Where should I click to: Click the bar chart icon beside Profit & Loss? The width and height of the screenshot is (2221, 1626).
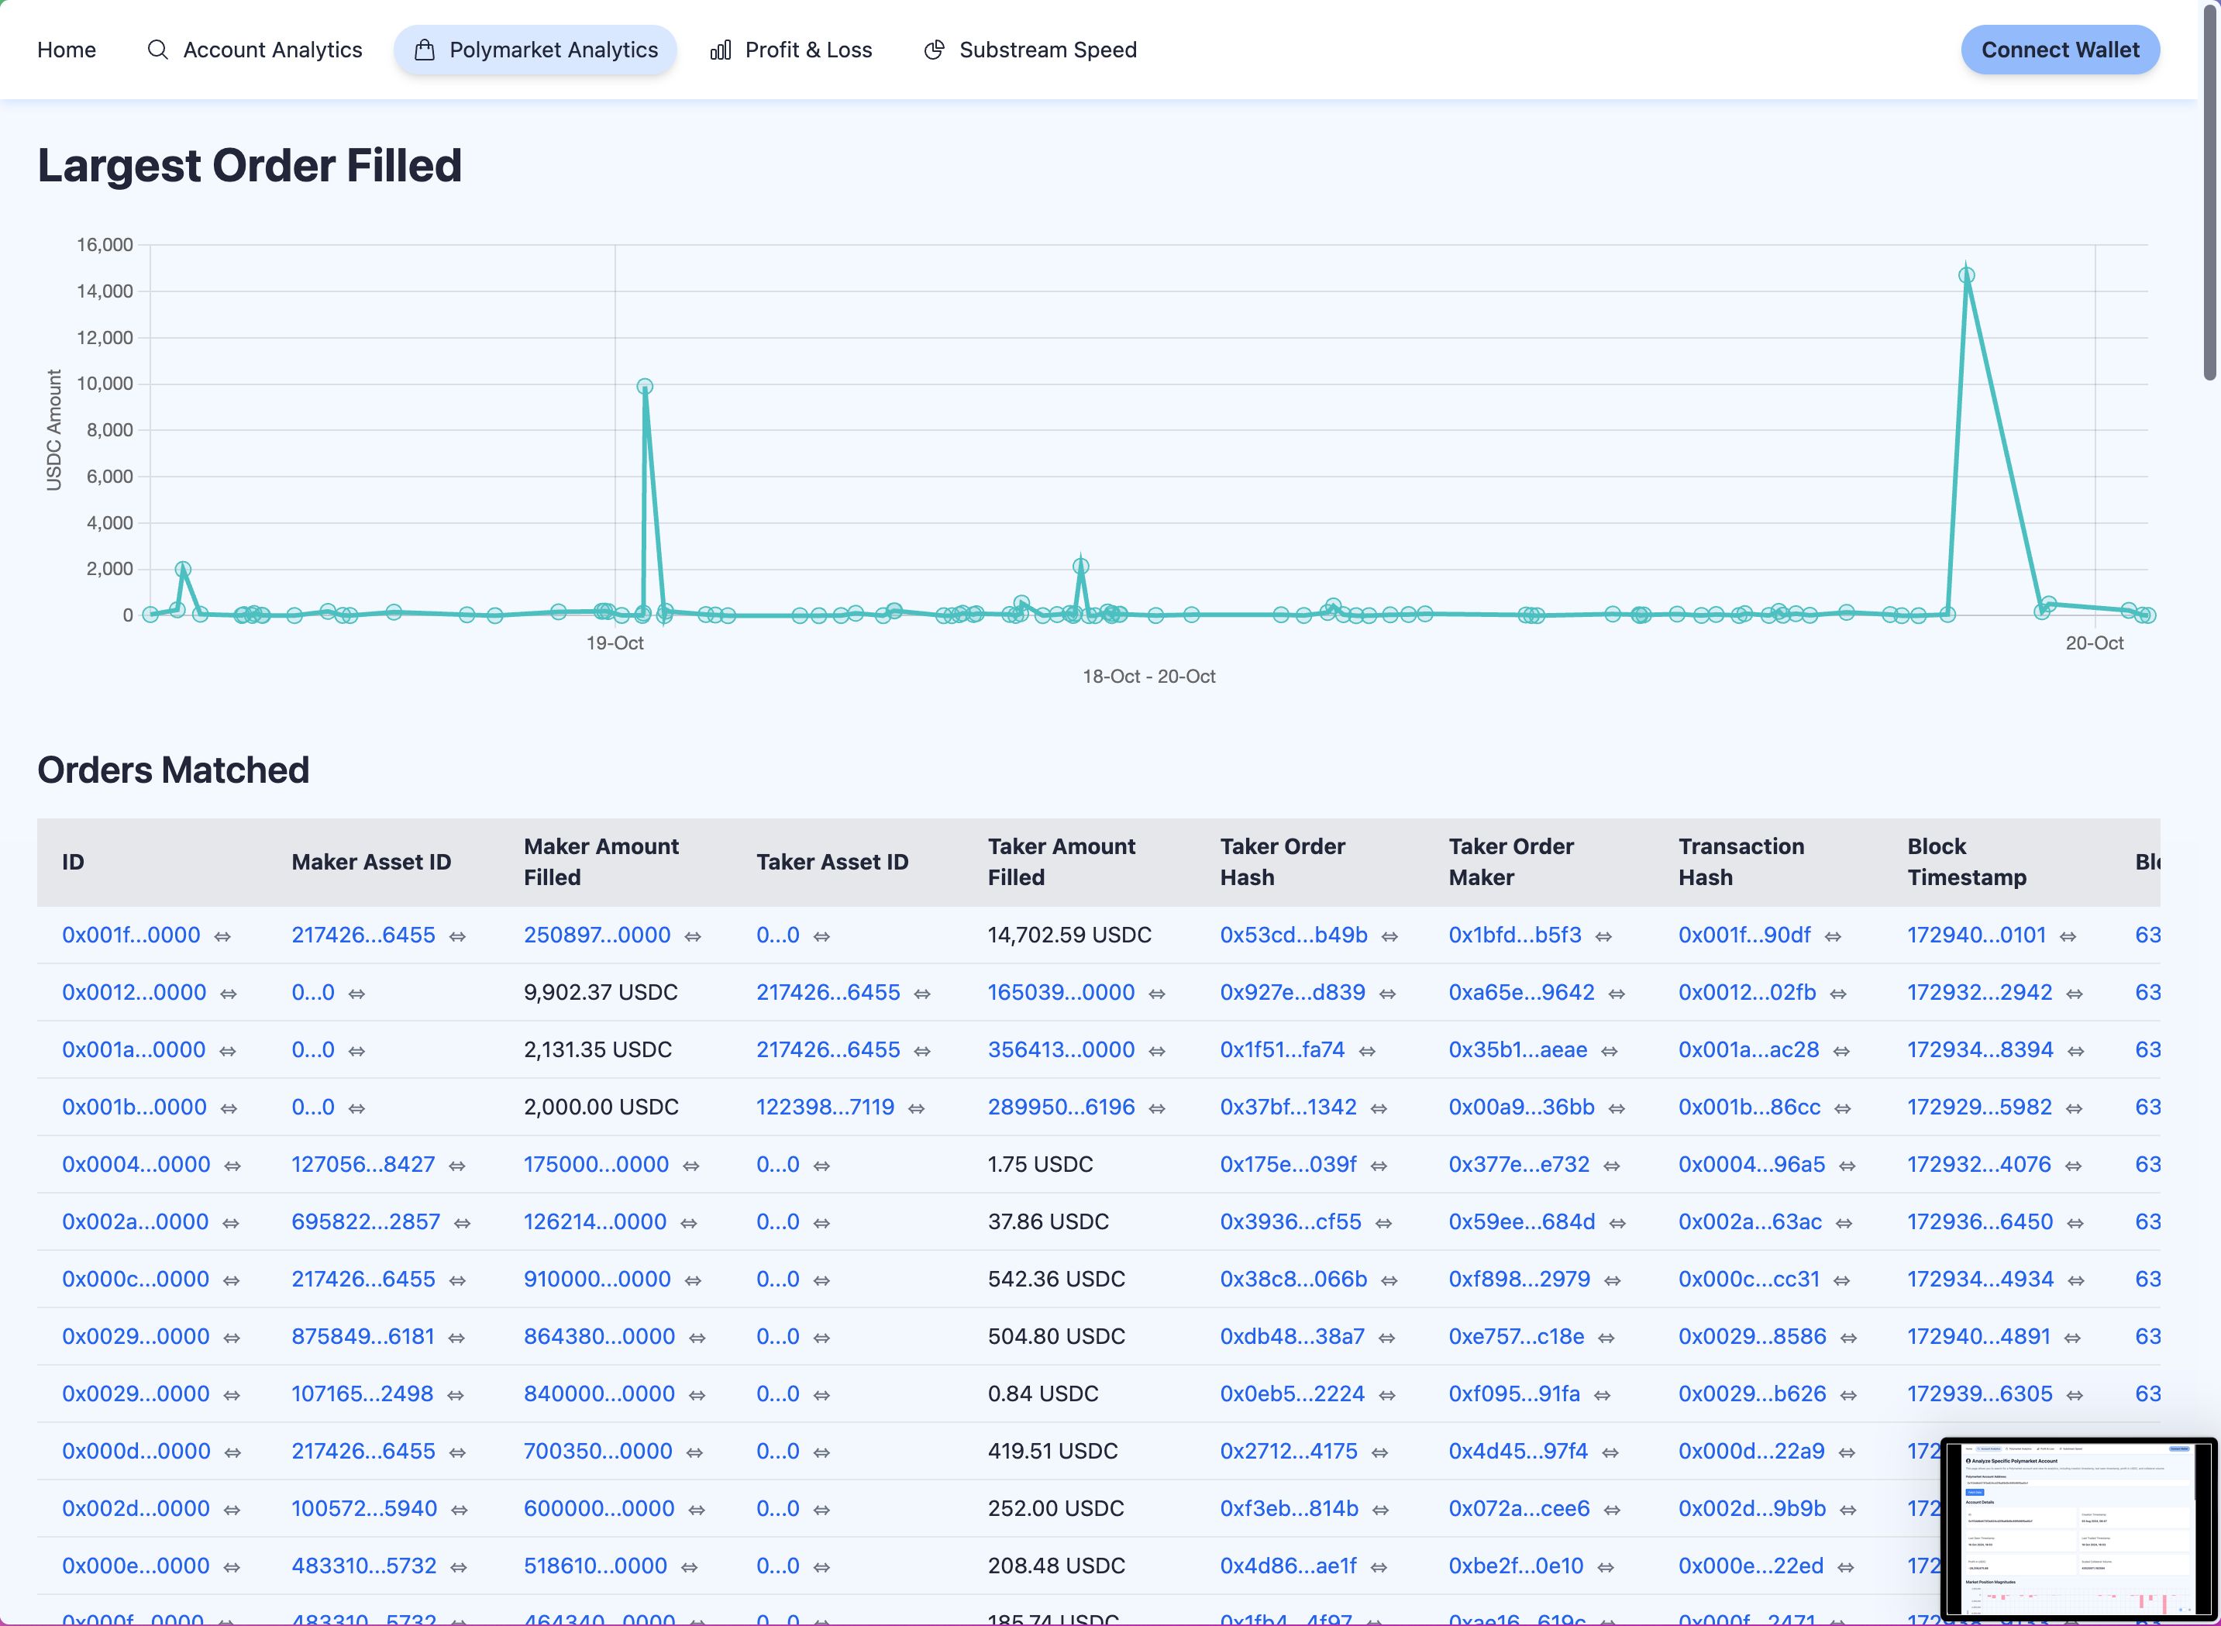[x=721, y=50]
